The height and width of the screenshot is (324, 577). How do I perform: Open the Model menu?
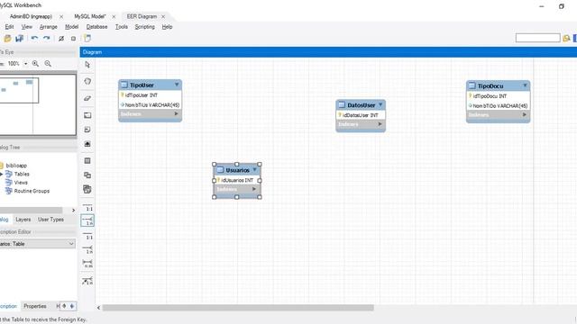tap(71, 27)
